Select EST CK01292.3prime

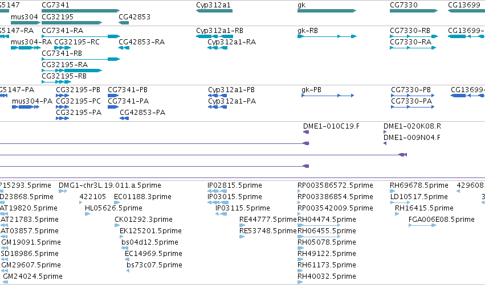click(117, 225)
